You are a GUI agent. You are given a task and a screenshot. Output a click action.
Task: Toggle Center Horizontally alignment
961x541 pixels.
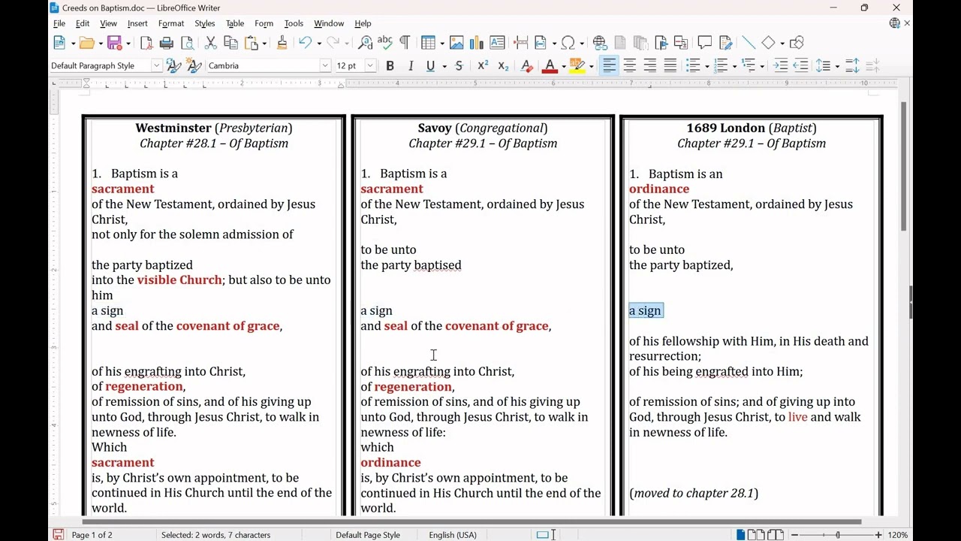click(x=630, y=65)
